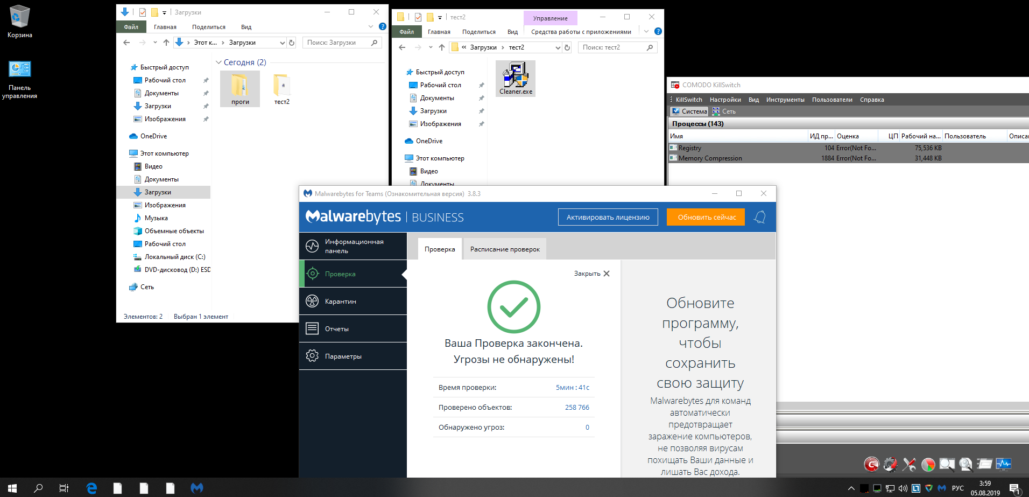
Task: Click the up arrow in the Загрузки window
Action: point(166,43)
